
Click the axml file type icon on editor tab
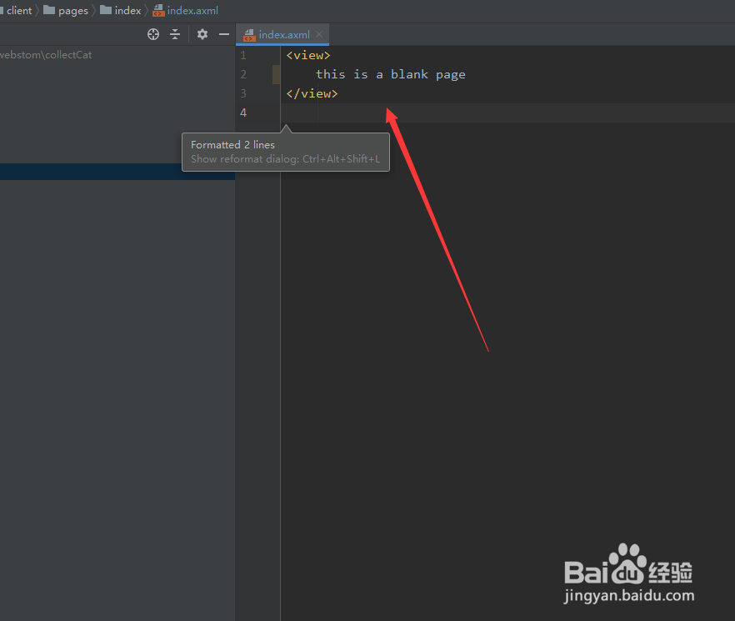pos(250,35)
